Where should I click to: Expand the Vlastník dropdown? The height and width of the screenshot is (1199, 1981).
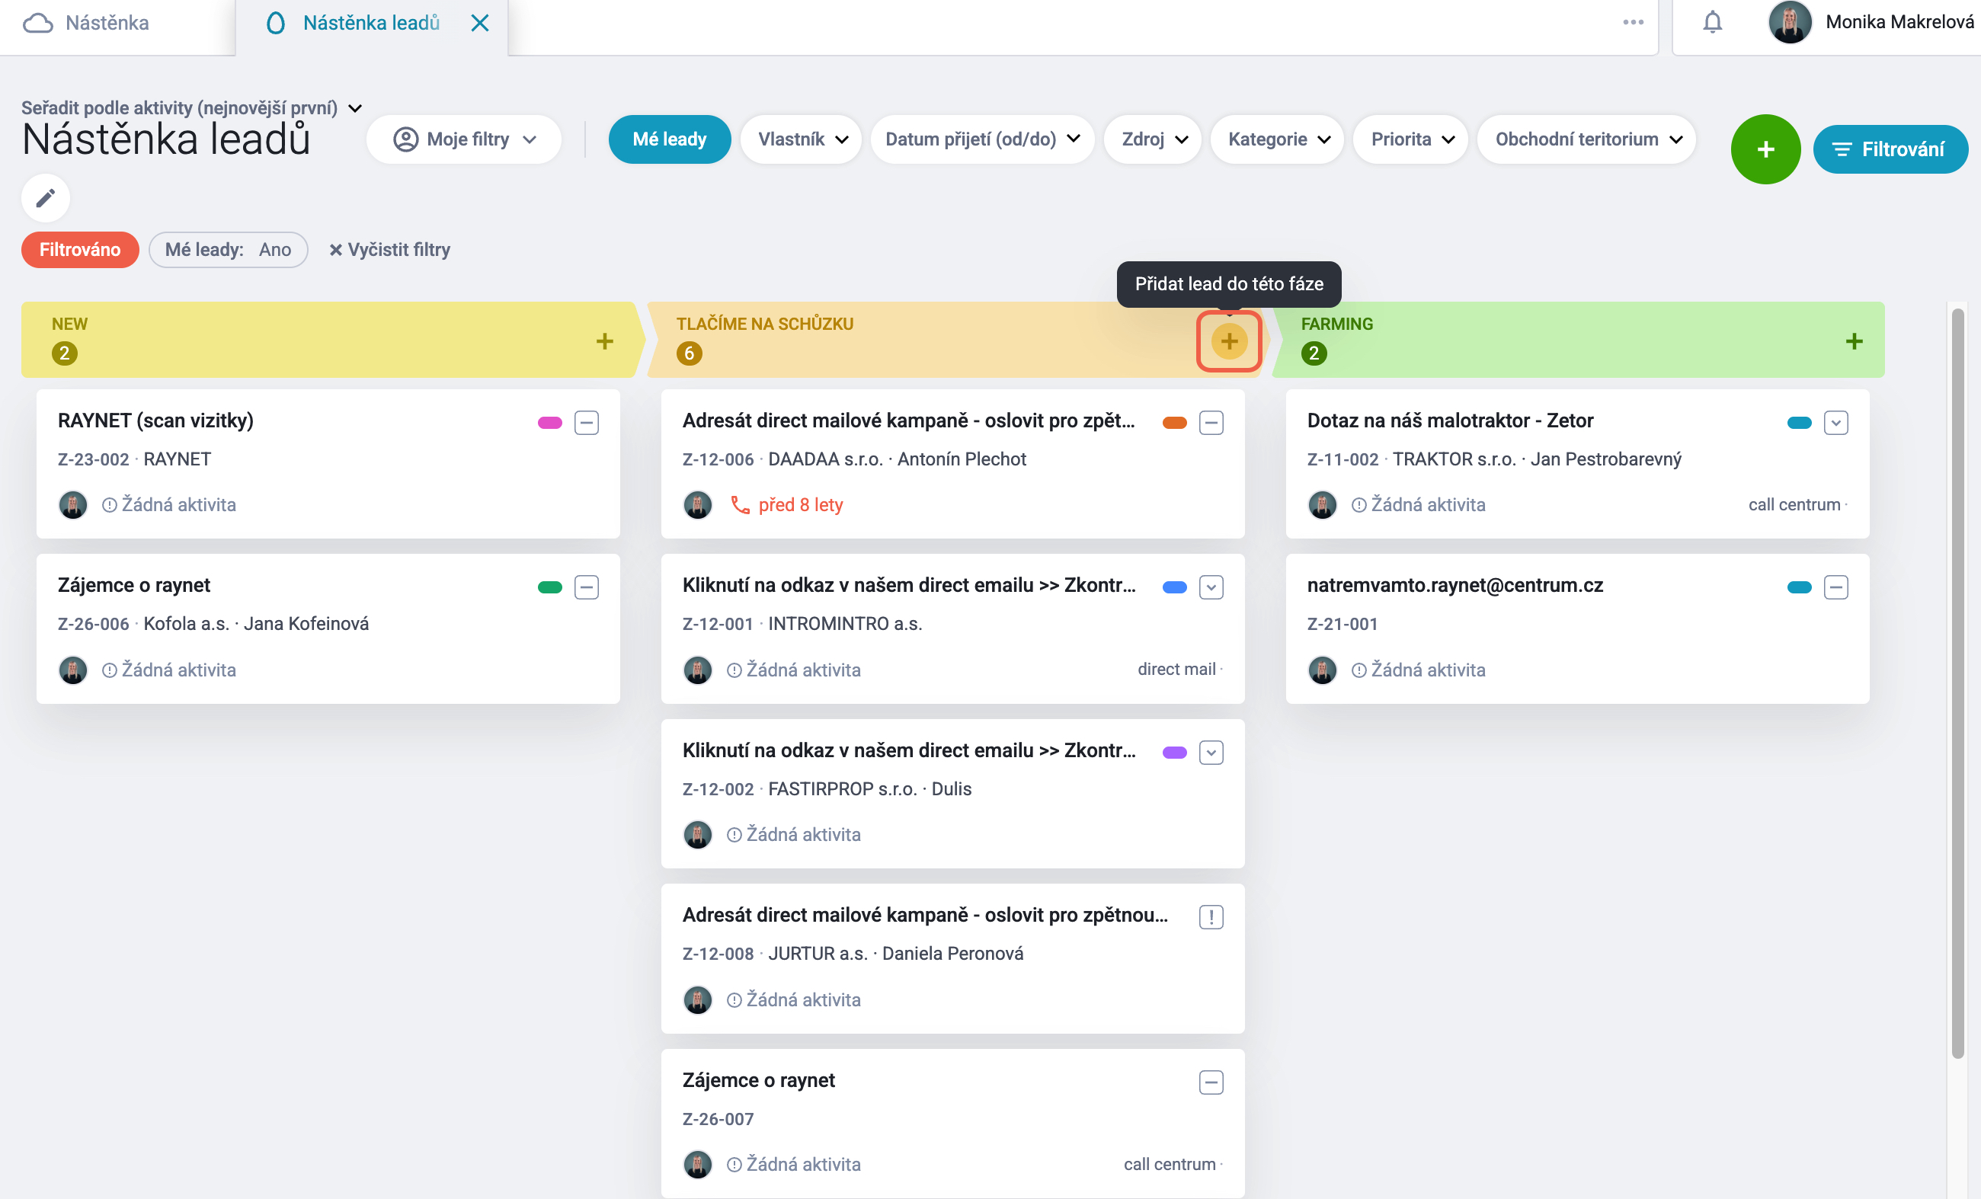(x=802, y=139)
